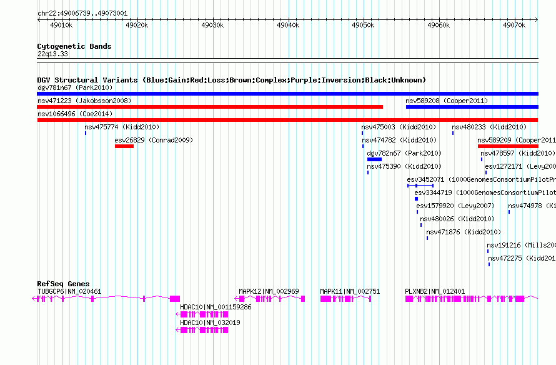
Task: Click the 49020k ruler position
Action: [137, 25]
